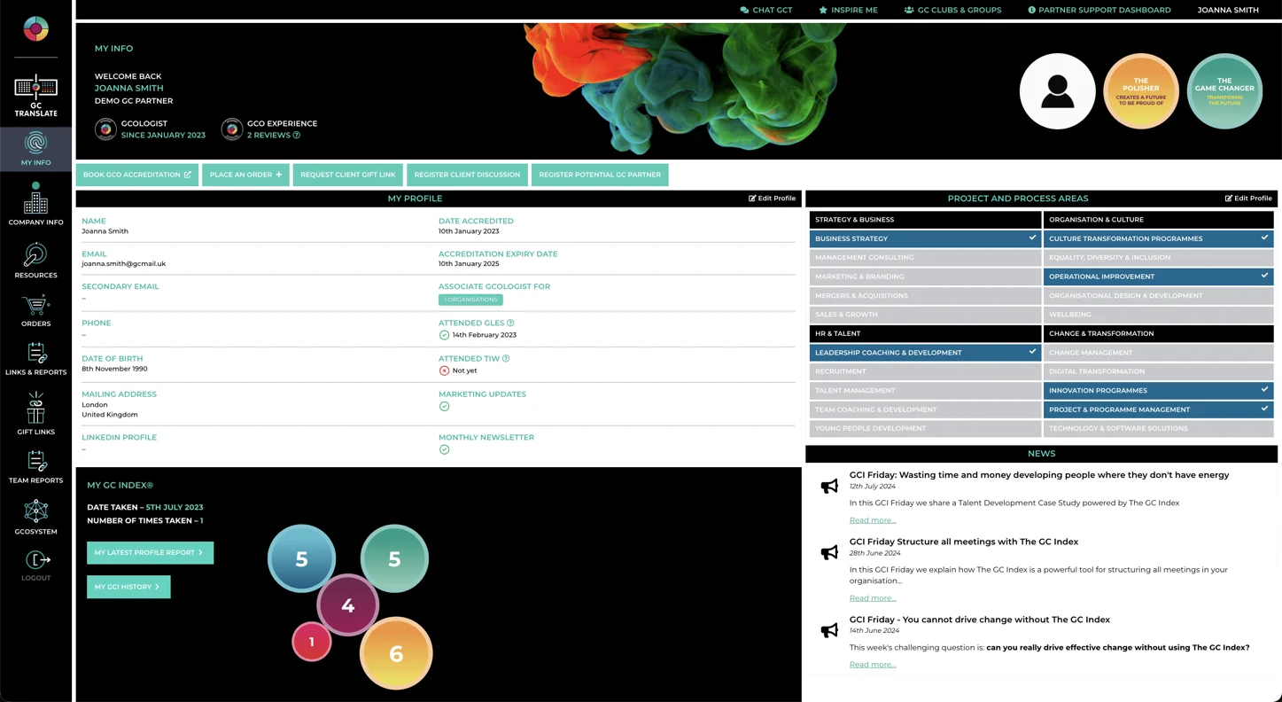This screenshot has width=1282, height=702.
Task: Select the My Info fingerprint icon
Action: pos(35,144)
